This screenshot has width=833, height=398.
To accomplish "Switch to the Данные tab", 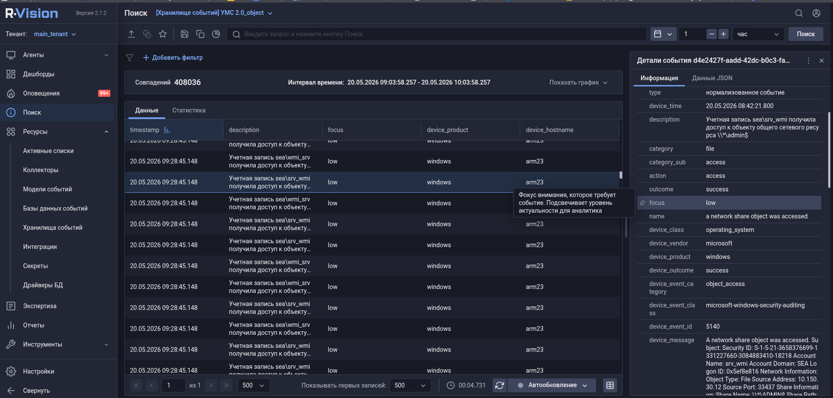I will (x=147, y=110).
